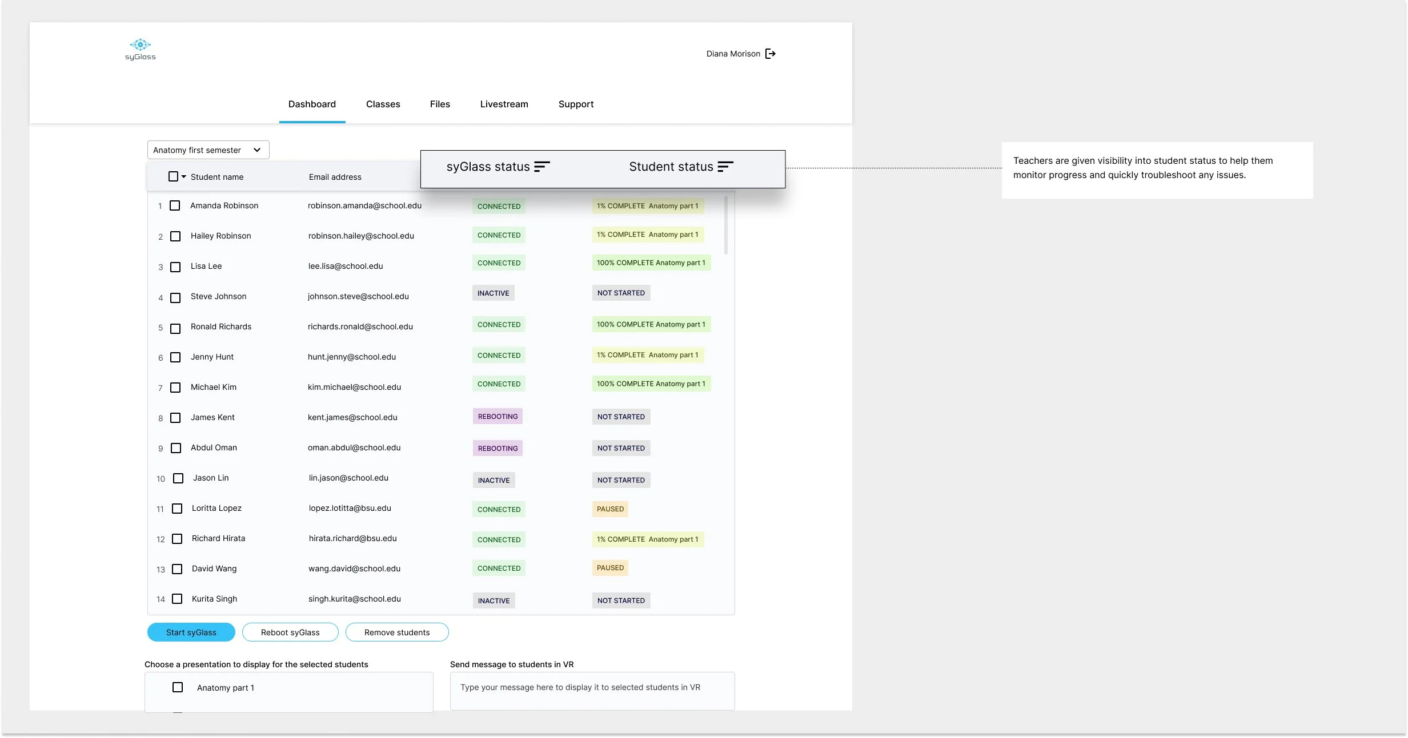
Task: Expand select-all arrow beside header checkbox
Action: click(x=184, y=177)
